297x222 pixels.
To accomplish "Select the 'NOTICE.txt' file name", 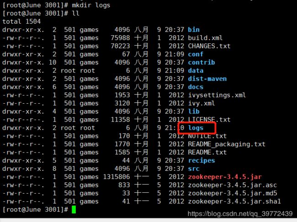I will tap(207, 136).
